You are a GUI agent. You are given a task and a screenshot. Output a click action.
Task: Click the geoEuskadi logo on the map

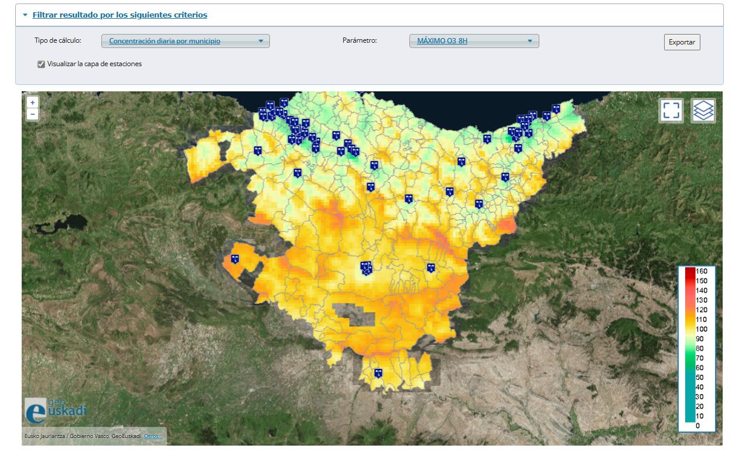pyautogui.click(x=55, y=410)
